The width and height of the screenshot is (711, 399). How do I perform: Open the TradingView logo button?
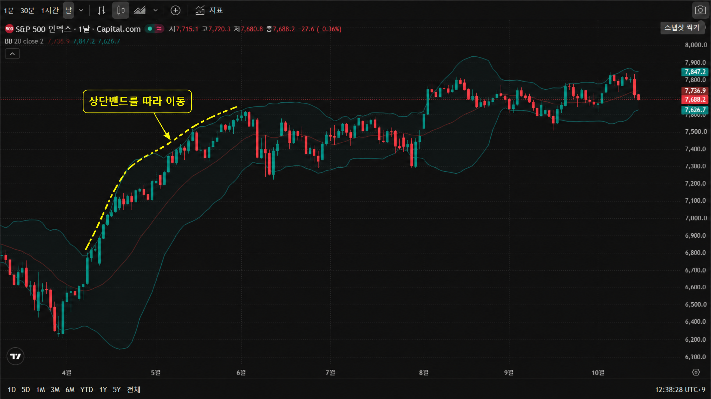click(15, 356)
